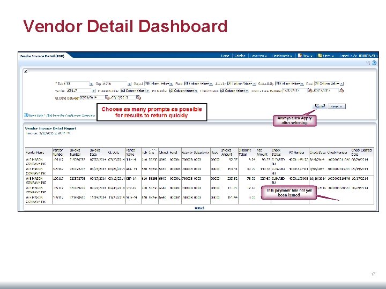Open the dashboard help icon
Viewport: 386px width, 289px height.
pos(374,63)
